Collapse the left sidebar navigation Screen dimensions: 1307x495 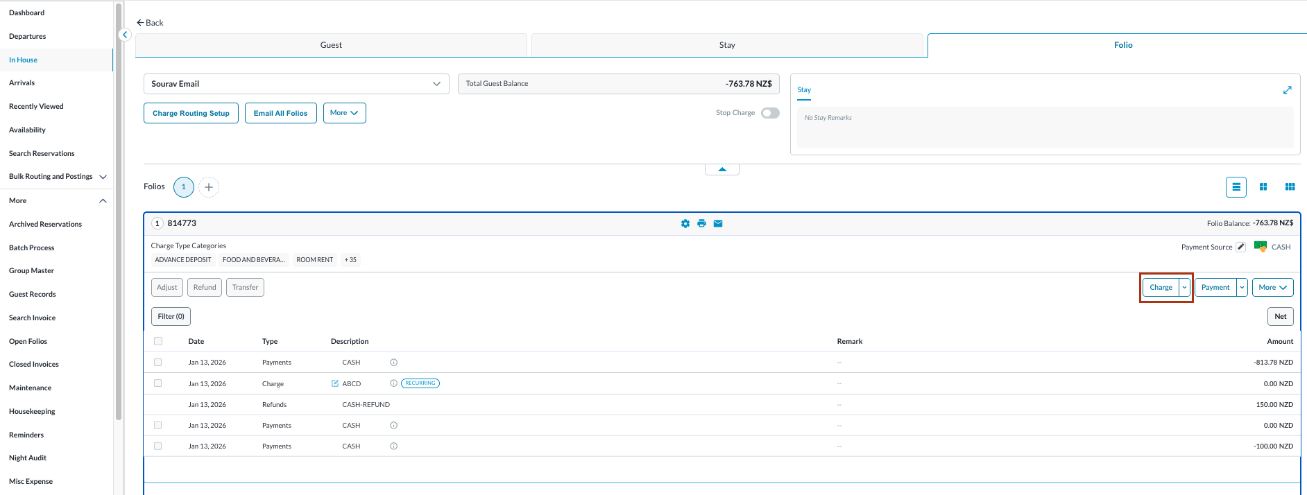[x=125, y=35]
